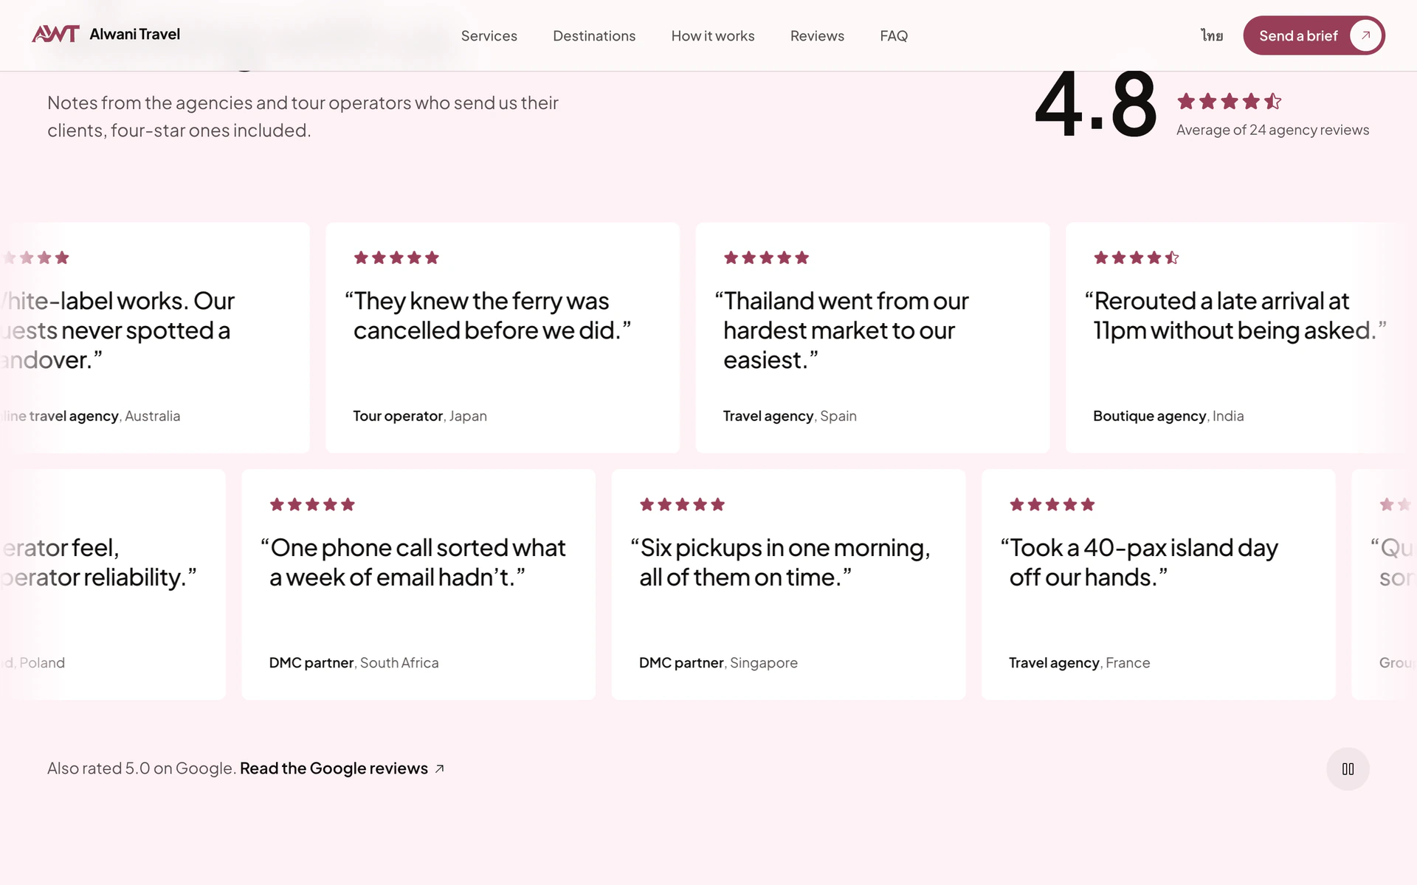Open the Services nav item

[489, 35]
